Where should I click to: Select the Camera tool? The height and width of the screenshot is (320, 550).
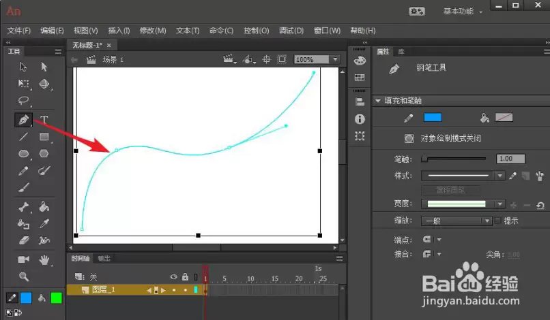click(23, 259)
